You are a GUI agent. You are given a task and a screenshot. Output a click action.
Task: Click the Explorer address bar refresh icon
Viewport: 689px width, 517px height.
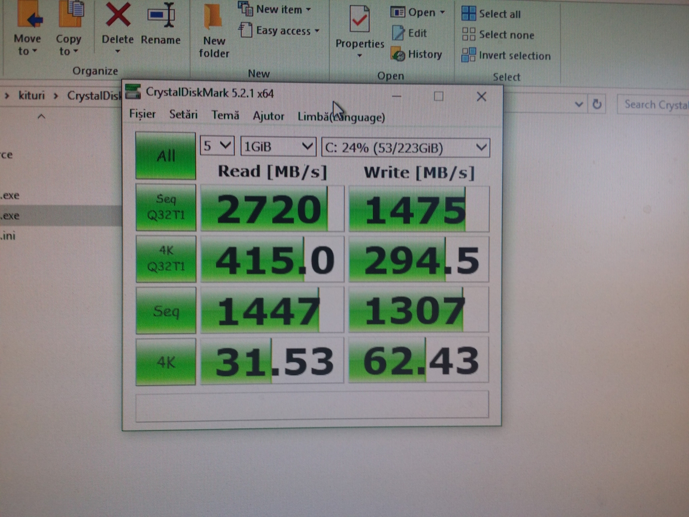tap(597, 104)
